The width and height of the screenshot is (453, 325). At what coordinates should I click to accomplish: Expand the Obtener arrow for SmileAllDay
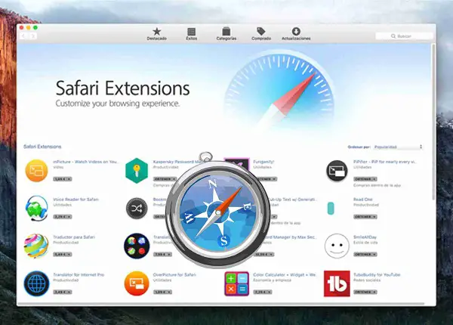point(374,254)
